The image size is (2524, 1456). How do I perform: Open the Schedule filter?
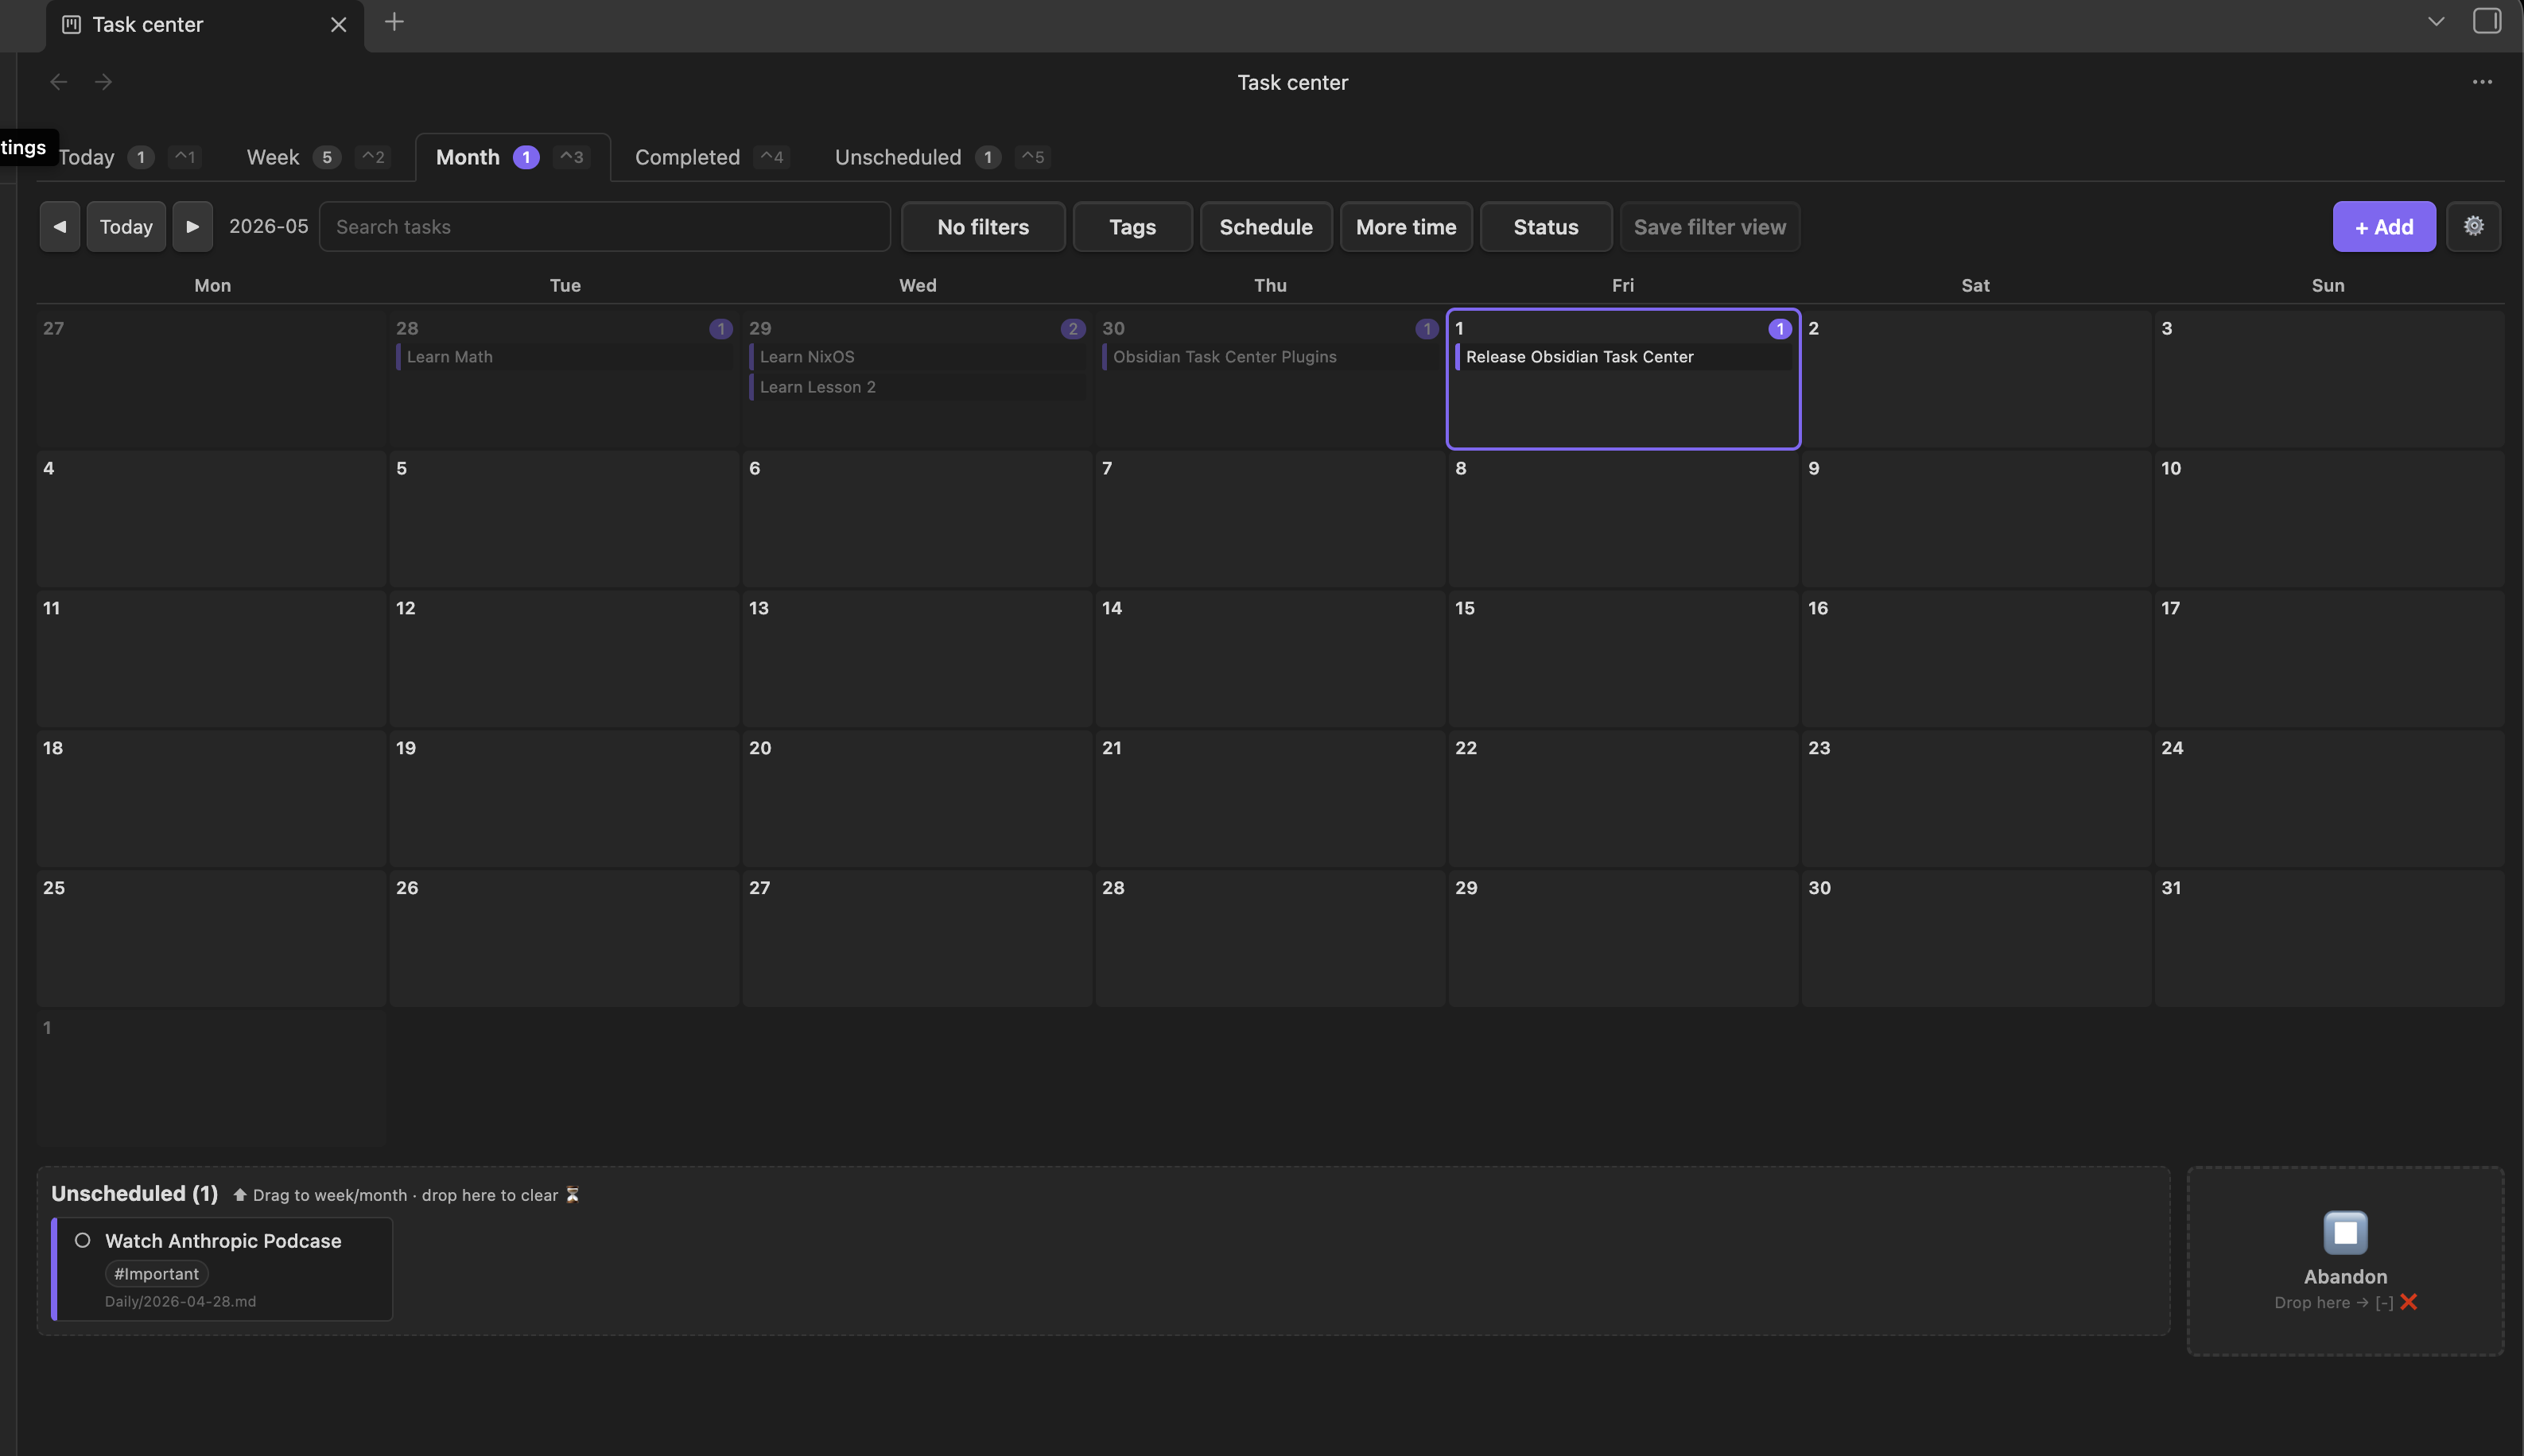click(1265, 227)
